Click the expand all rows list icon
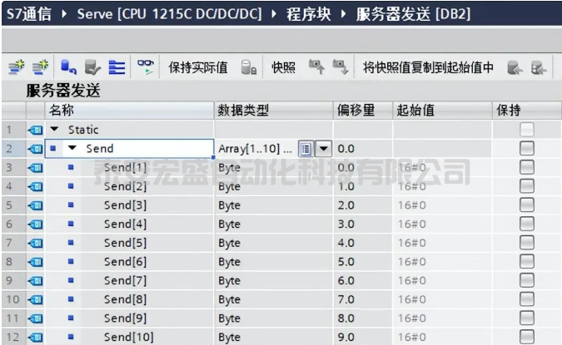This screenshot has height=345, width=562. [x=117, y=68]
